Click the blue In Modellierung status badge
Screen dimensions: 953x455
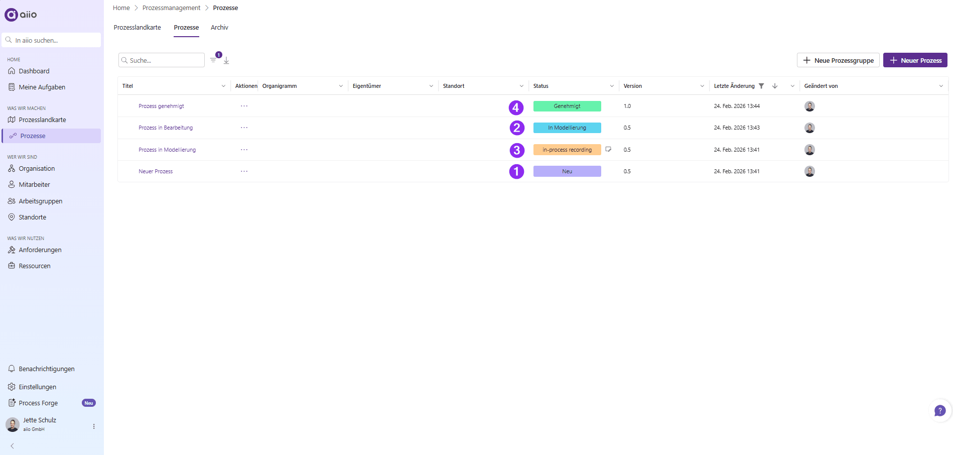coord(567,128)
